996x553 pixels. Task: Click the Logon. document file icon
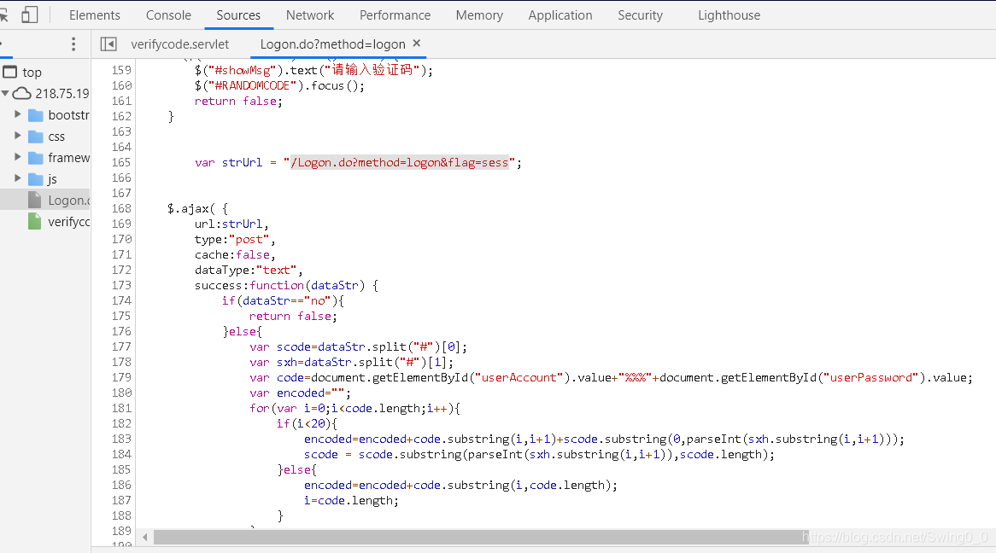pyautogui.click(x=35, y=200)
